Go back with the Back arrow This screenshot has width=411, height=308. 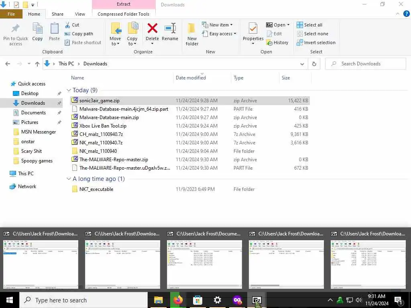8,64
